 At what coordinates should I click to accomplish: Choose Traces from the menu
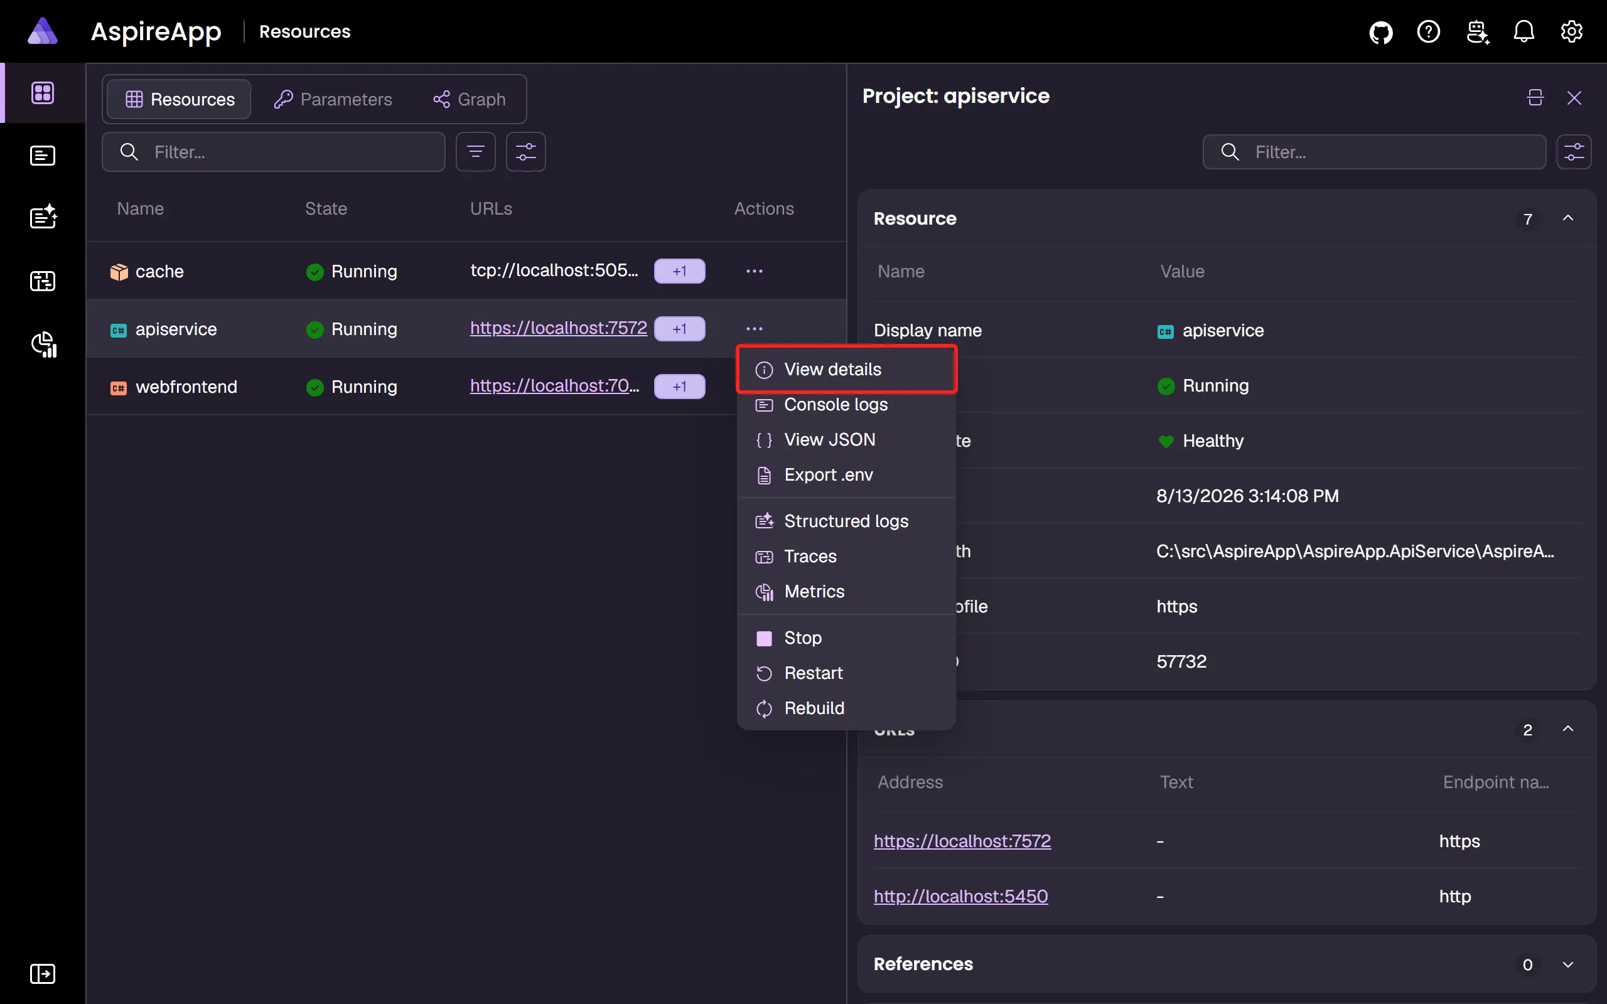coord(847,557)
